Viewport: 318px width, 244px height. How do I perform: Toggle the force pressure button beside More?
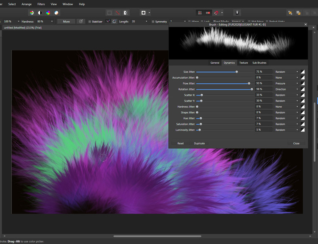81,21
